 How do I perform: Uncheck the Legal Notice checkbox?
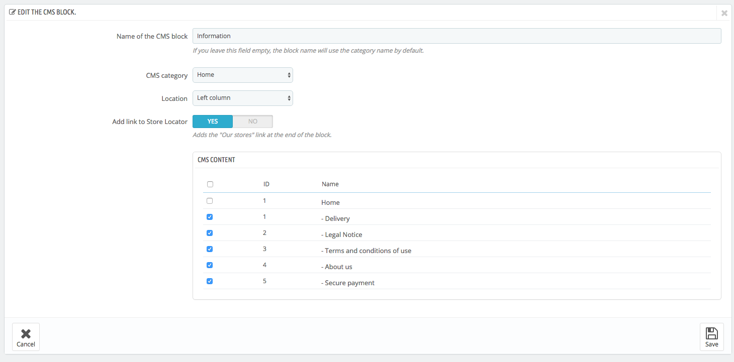point(210,233)
